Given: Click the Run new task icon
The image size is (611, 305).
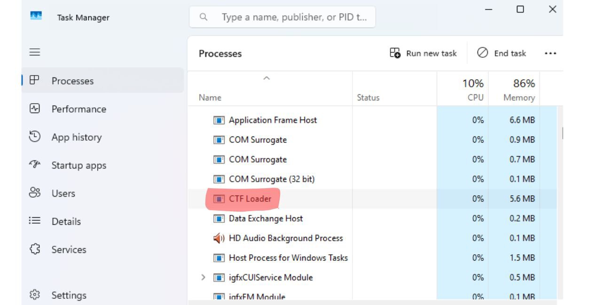Looking at the screenshot, I should coord(395,53).
